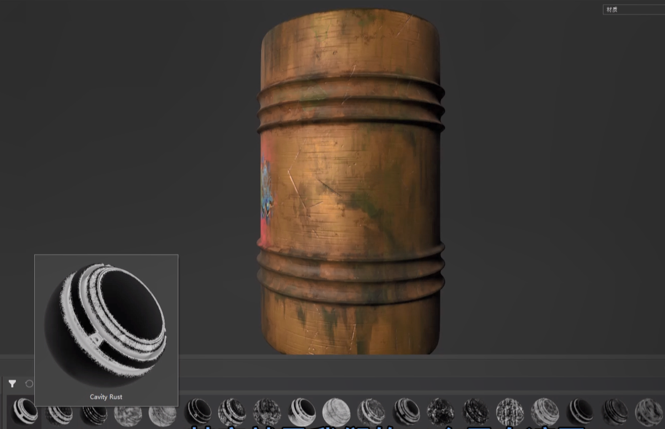665x429 pixels.
Task: Select the last preset sphere in the shelf
Action: (648, 412)
